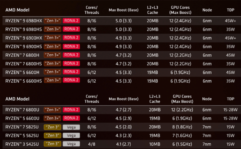Click the "6nm" node cell for Ryzen 9 6900HS
The width and height of the screenshot is (241, 149).
click(207, 47)
